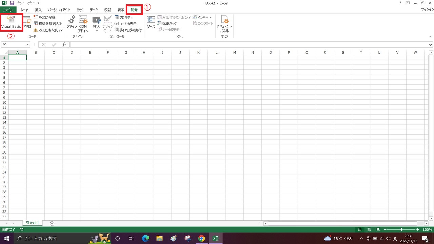
Task: Switch to the ホーム tab
Action: point(24,10)
